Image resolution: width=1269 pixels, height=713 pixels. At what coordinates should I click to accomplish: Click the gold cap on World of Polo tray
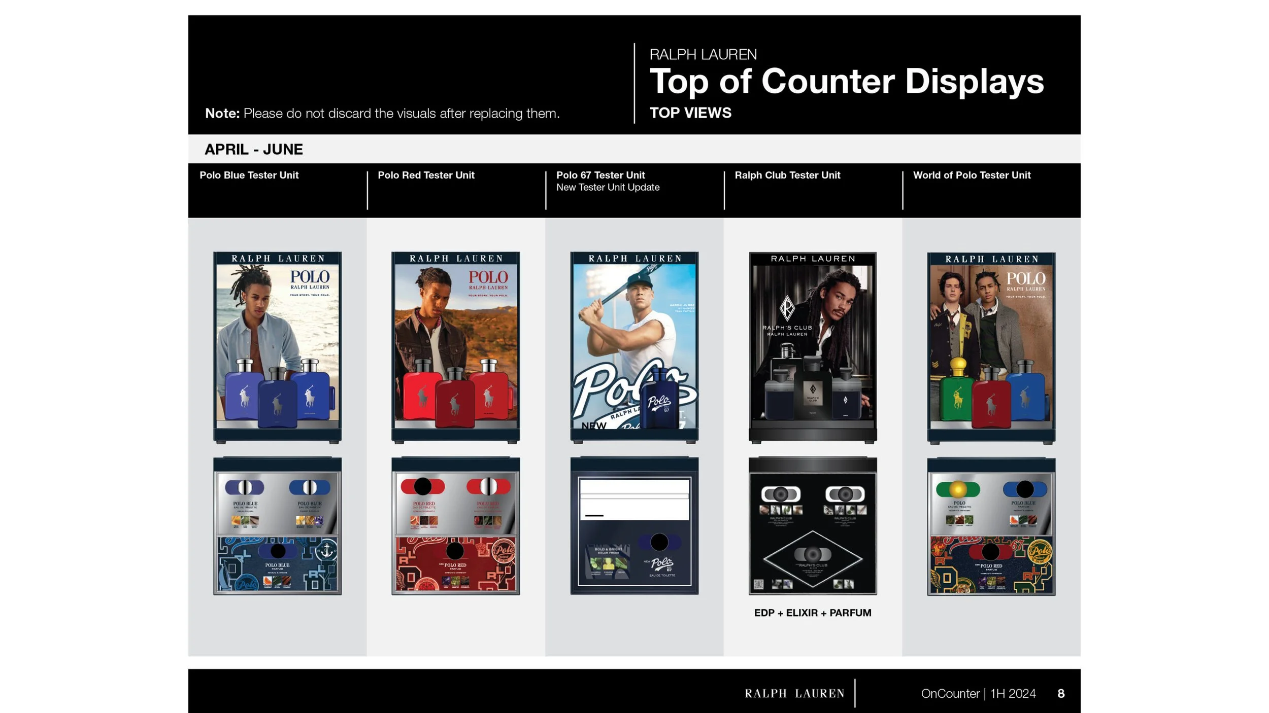958,489
